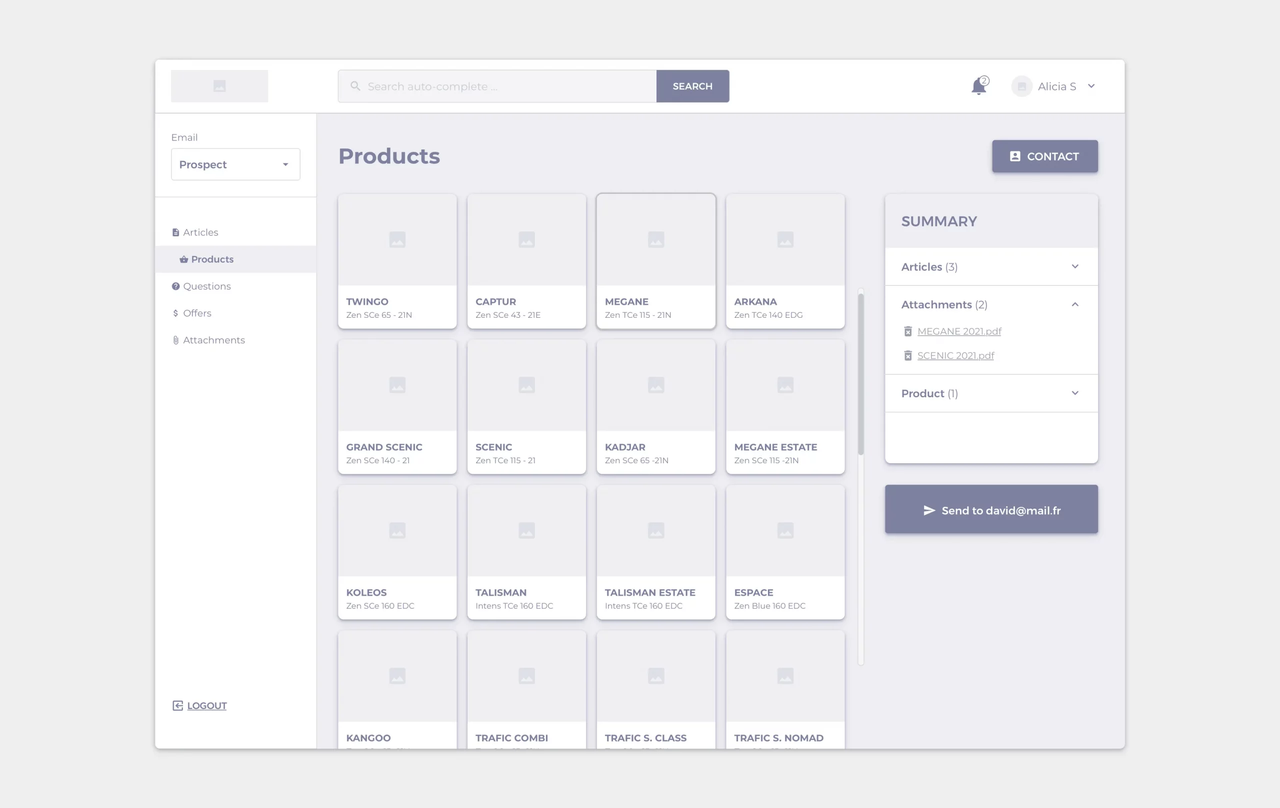Click the logo placeholder image

click(219, 86)
